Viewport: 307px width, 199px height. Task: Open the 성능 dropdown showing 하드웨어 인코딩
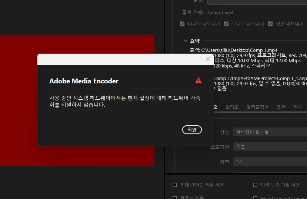coord(270,132)
